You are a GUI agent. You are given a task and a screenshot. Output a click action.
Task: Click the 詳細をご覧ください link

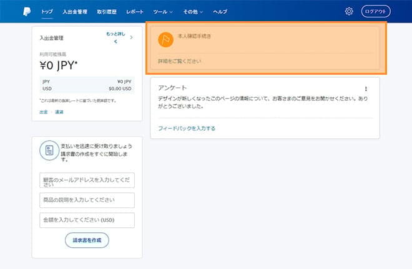179,61
